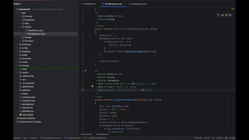Click the gutter marker beside the docblock

point(86,71)
